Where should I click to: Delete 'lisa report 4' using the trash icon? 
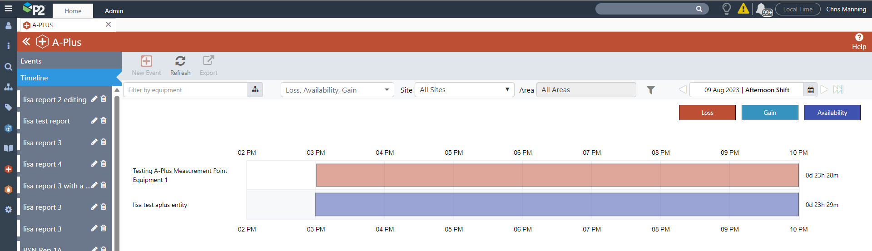pos(104,164)
